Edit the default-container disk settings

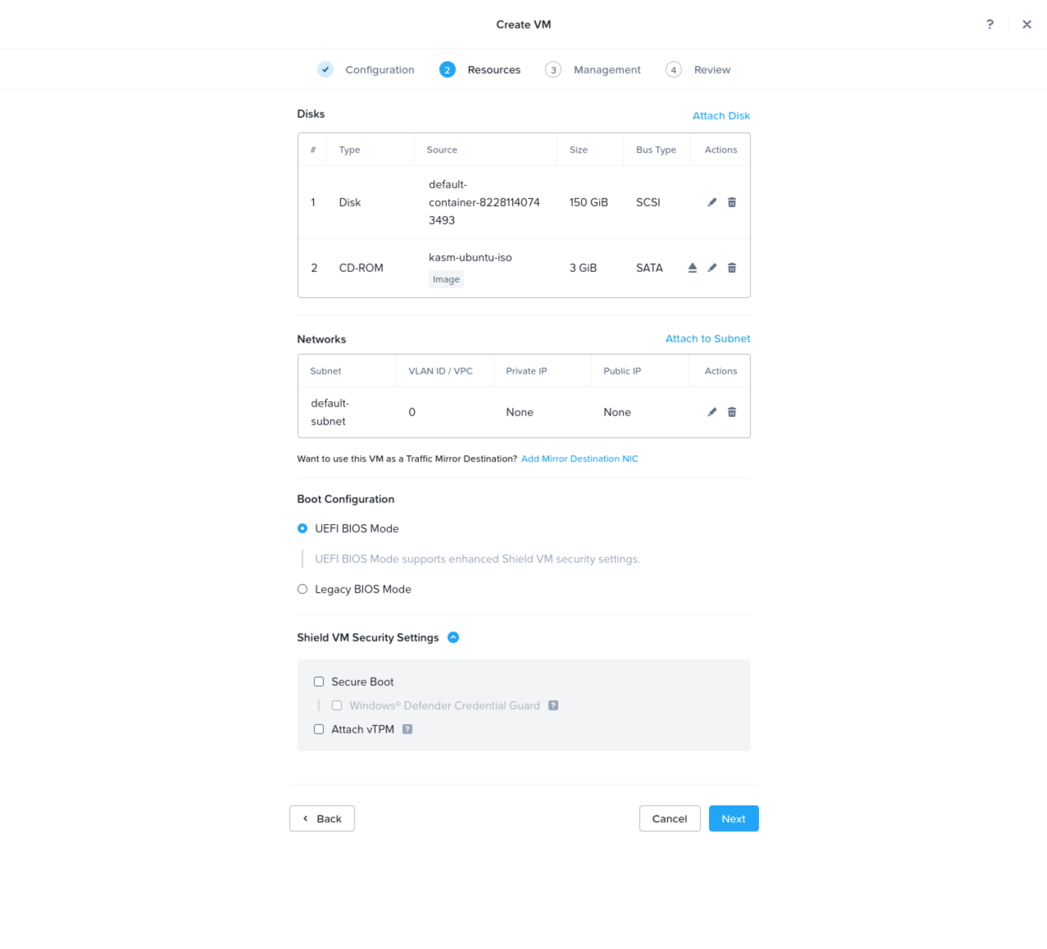coord(711,202)
